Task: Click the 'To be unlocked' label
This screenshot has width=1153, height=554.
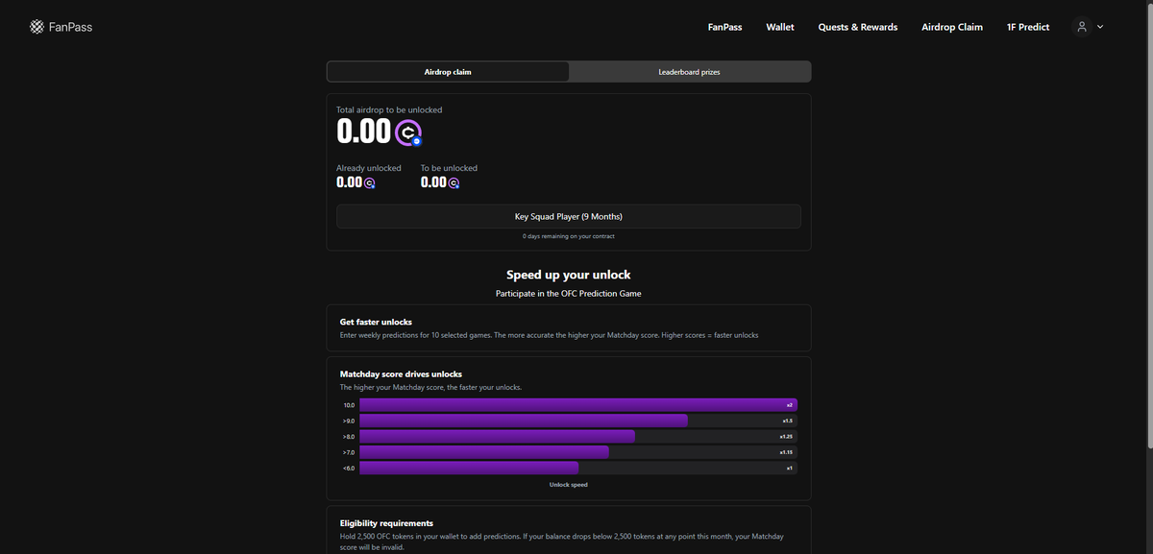Action: [449, 168]
